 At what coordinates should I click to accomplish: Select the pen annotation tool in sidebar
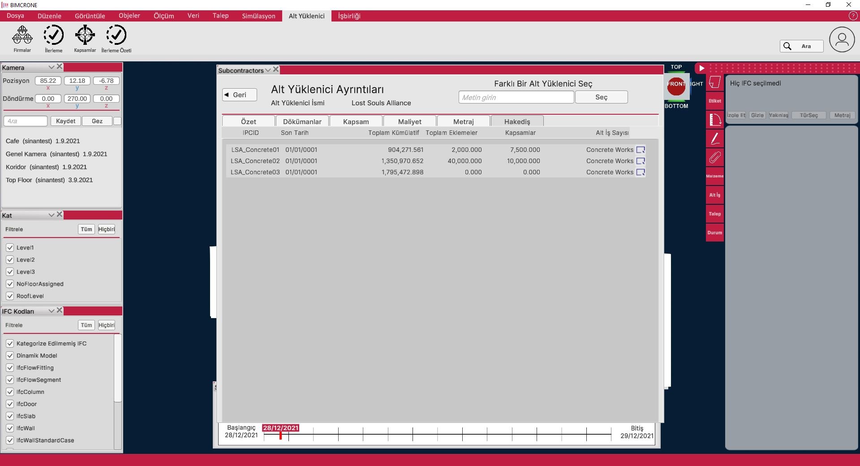(x=715, y=138)
